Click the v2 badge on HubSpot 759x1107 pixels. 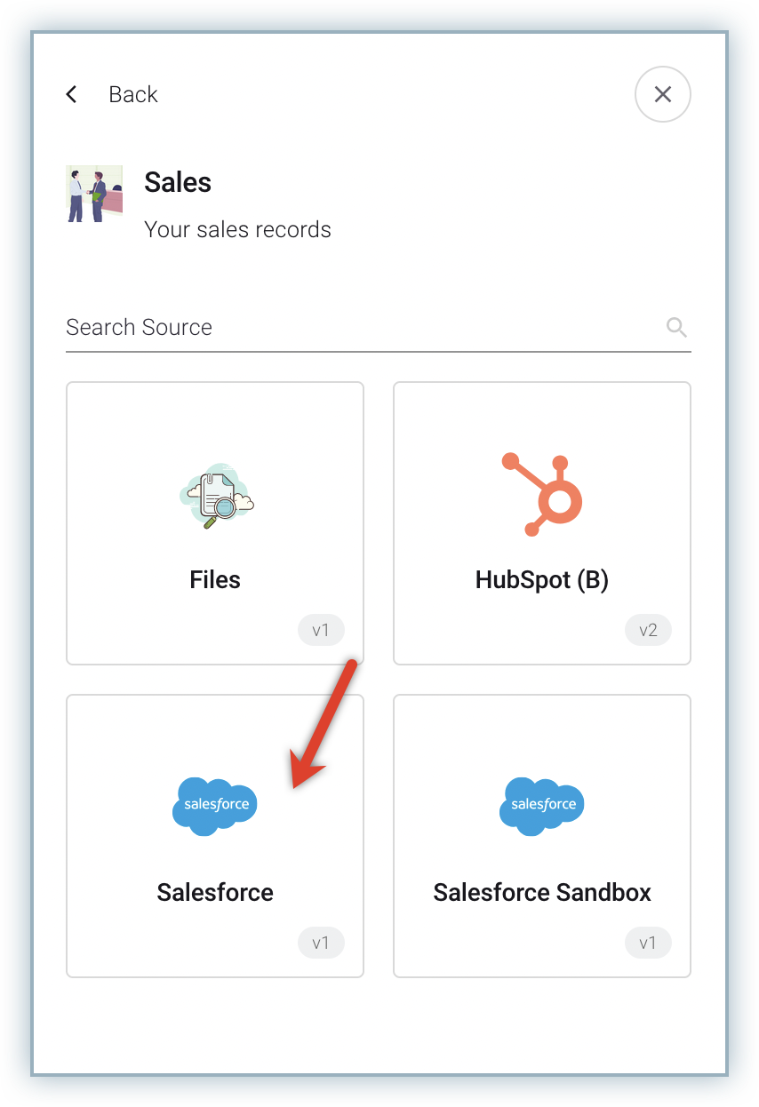(648, 631)
